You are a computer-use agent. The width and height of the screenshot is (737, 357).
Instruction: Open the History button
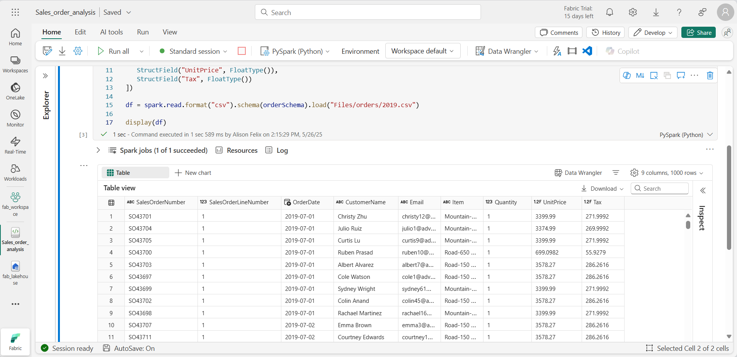(x=606, y=32)
